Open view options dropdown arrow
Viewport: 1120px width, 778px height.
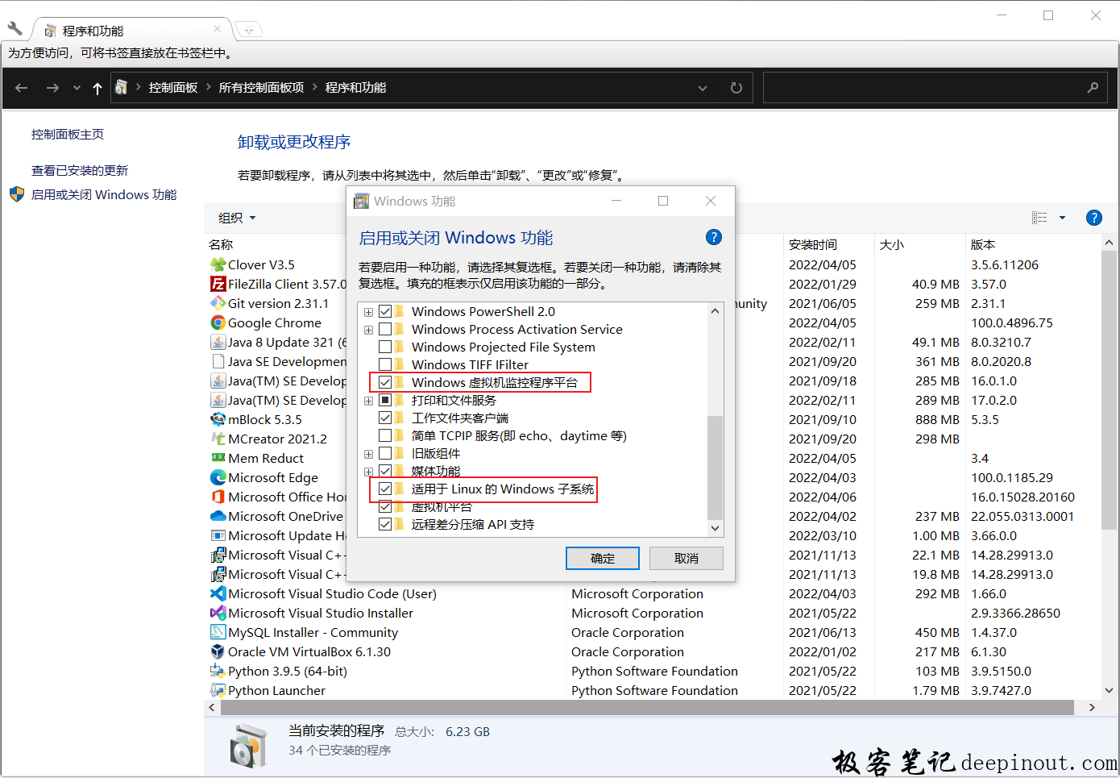[1062, 218]
